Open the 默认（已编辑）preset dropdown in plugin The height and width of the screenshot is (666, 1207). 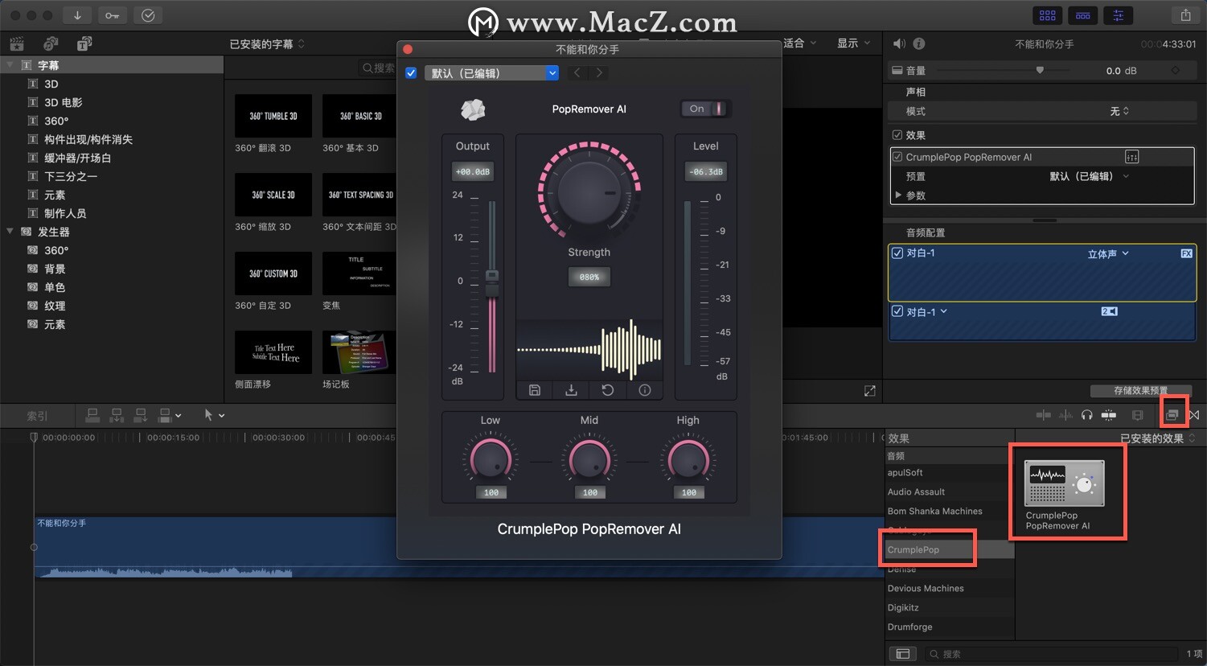click(x=491, y=73)
